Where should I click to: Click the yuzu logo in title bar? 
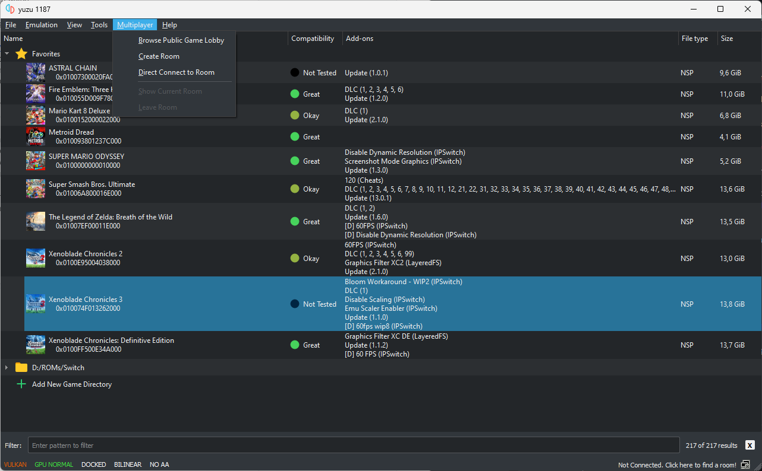pyautogui.click(x=10, y=9)
